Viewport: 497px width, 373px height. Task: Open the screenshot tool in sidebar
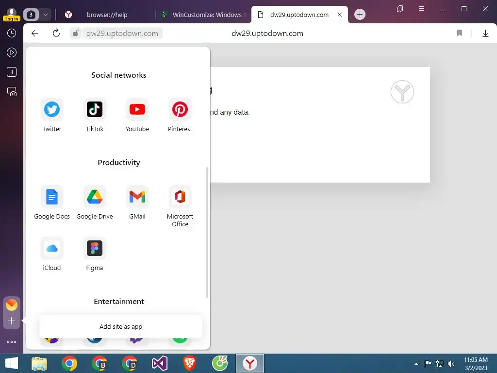click(12, 92)
